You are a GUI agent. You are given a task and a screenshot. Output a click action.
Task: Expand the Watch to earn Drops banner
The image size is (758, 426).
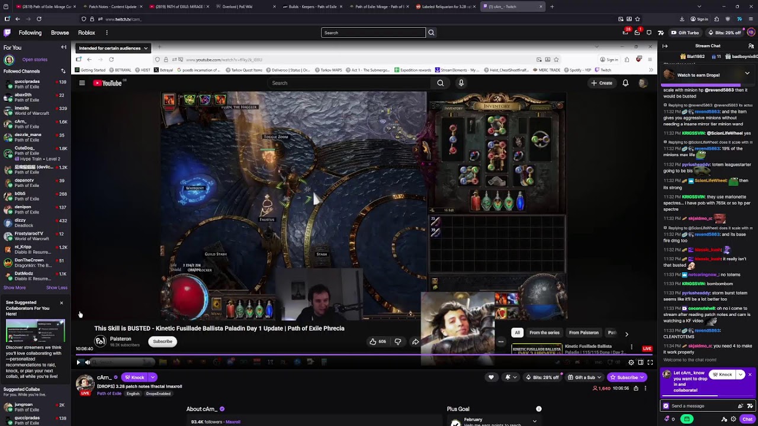click(747, 73)
